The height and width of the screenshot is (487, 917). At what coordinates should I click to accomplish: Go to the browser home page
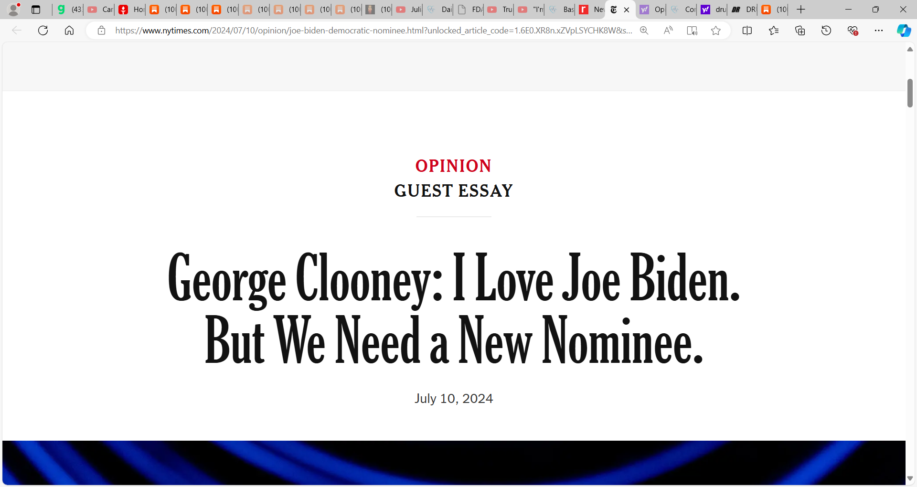[69, 31]
